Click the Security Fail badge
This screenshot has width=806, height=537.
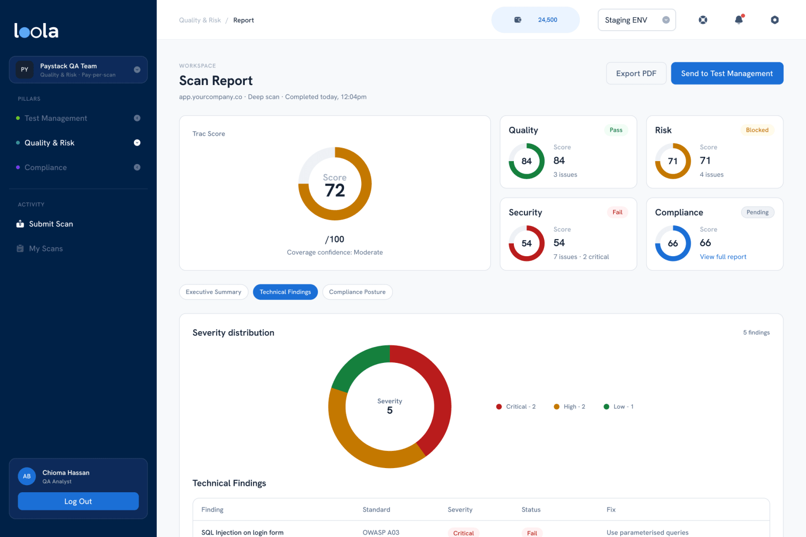[x=617, y=212]
